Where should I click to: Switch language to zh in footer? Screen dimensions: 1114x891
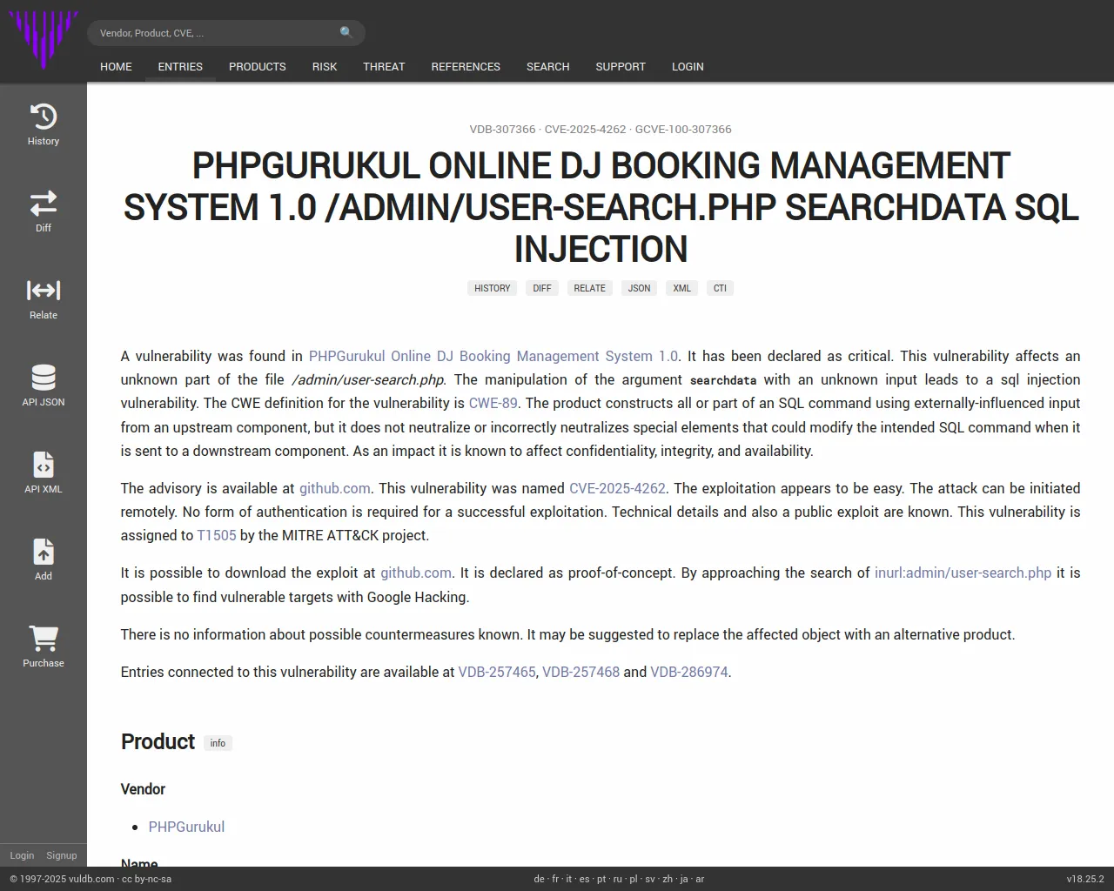(x=668, y=879)
